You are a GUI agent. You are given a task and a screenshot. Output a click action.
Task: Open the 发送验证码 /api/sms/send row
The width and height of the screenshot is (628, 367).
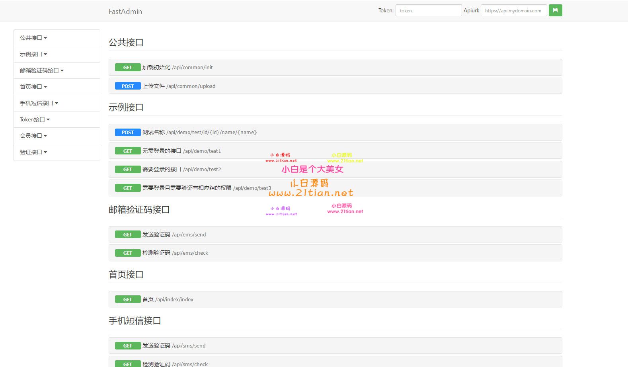[x=335, y=346]
